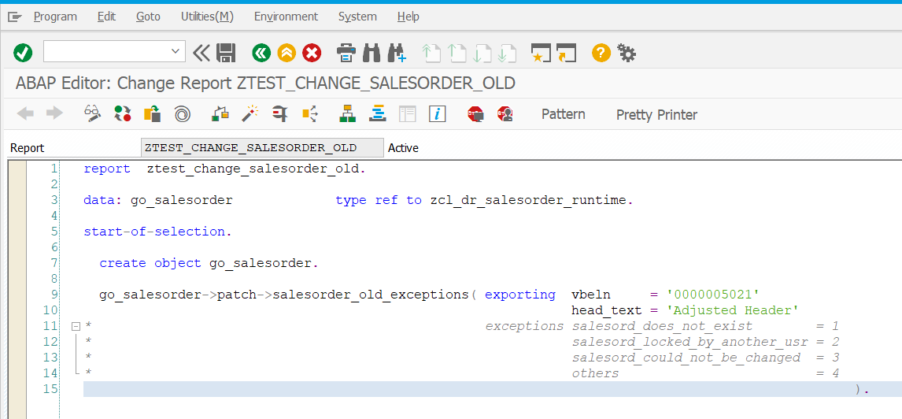This screenshot has width=902, height=419.
Task: Create a new GUI window icon
Action: [x=541, y=53]
